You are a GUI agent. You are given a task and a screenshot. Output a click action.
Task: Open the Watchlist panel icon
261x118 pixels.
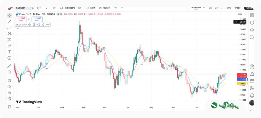click(x=252, y=15)
